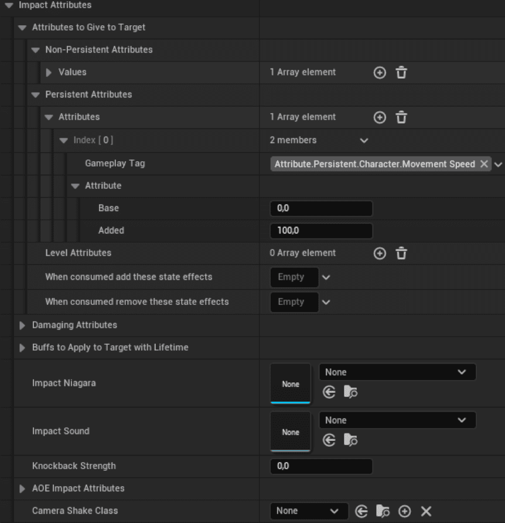Click the Impact Sound thumbnail
The width and height of the screenshot is (505, 523).
(x=291, y=432)
